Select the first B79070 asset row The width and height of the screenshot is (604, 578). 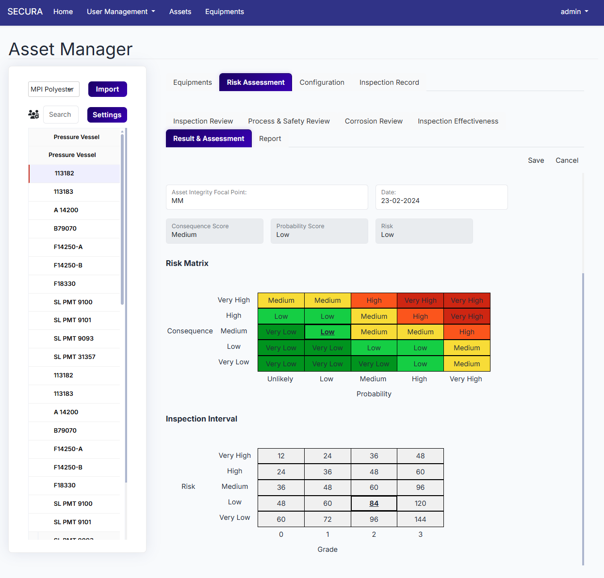point(74,229)
